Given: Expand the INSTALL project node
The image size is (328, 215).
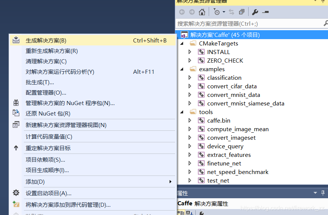Looking at the screenshot, I should (x=190, y=52).
